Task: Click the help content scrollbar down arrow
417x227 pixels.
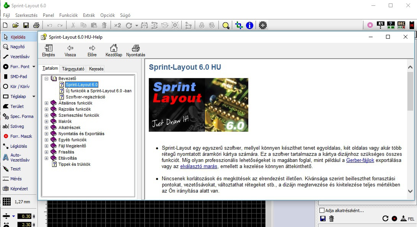Action: [x=410, y=191]
